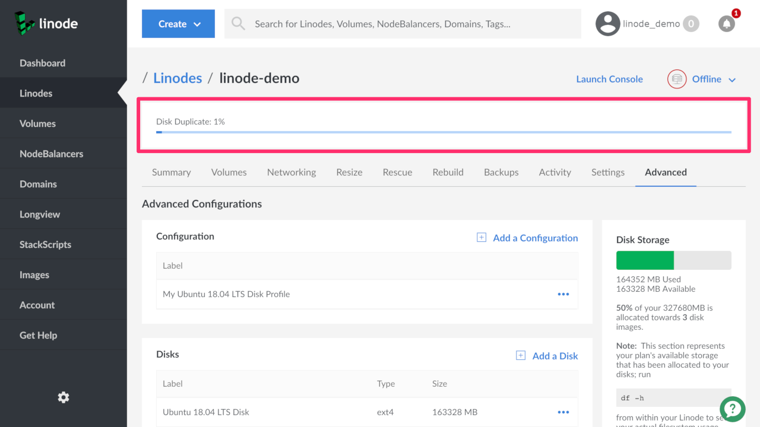Open actions menu for Ubuntu Disk Profile configuration
The width and height of the screenshot is (760, 427).
(563, 294)
